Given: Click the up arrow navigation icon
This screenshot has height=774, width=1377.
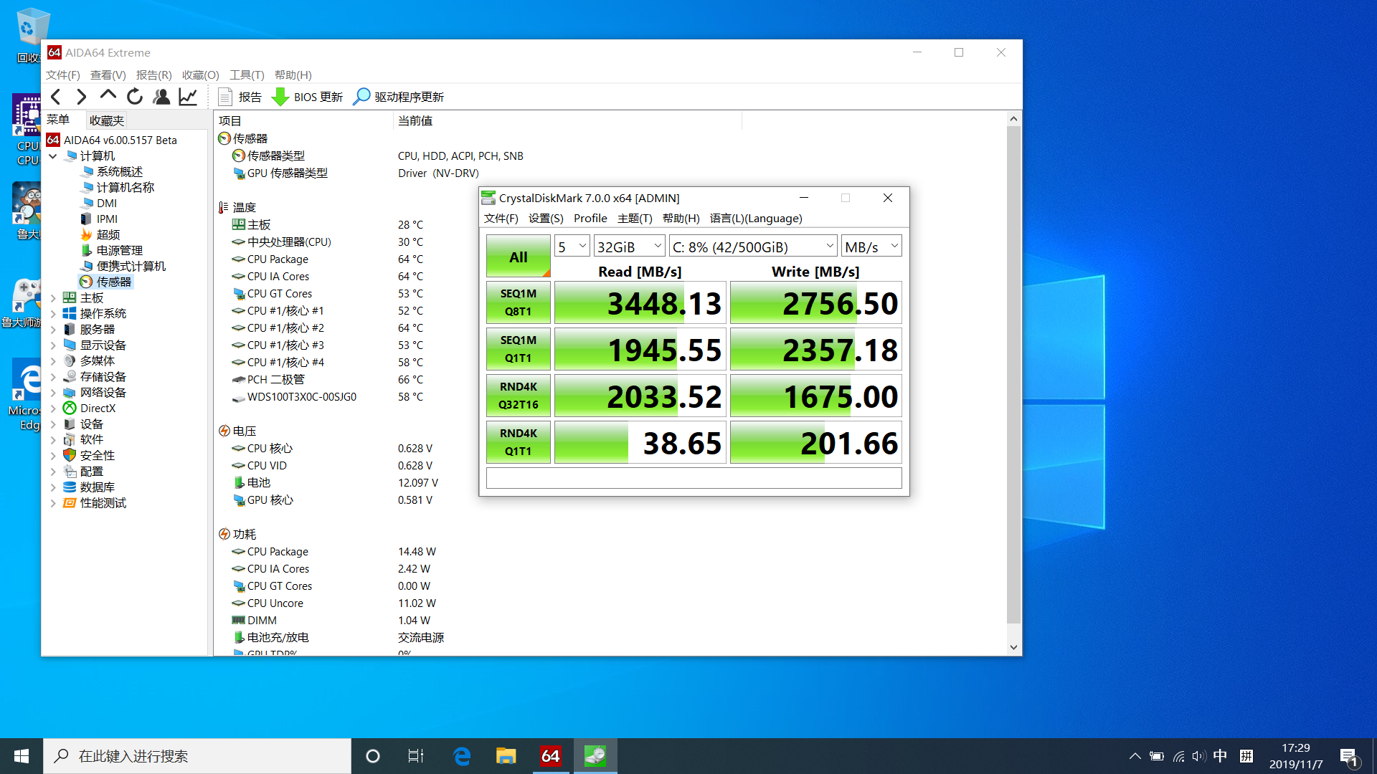Looking at the screenshot, I should coord(108,95).
